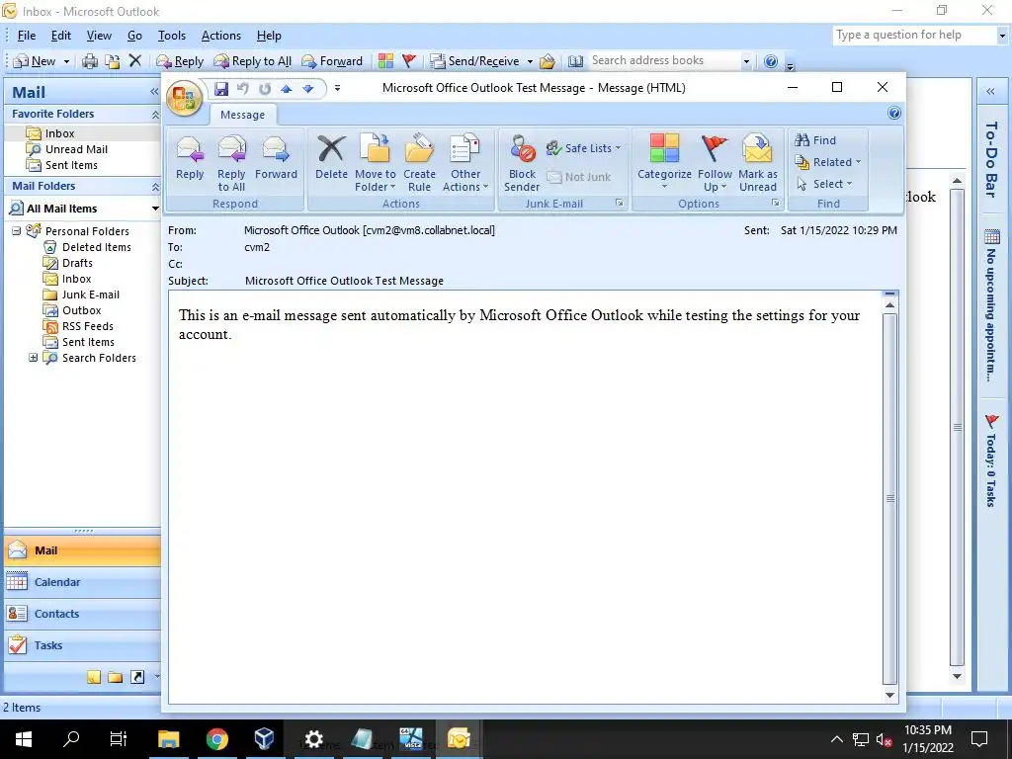The width and height of the screenshot is (1012, 759).
Task: Click in Search address books field
Action: 665,60
